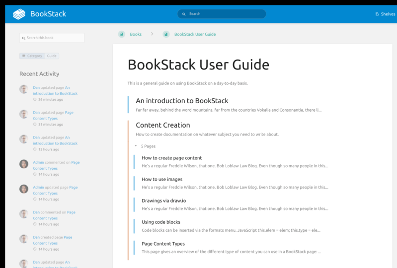397x268 pixels.
Task: Click Dan's avatar at 13 hours ago entry
Action: (24, 139)
